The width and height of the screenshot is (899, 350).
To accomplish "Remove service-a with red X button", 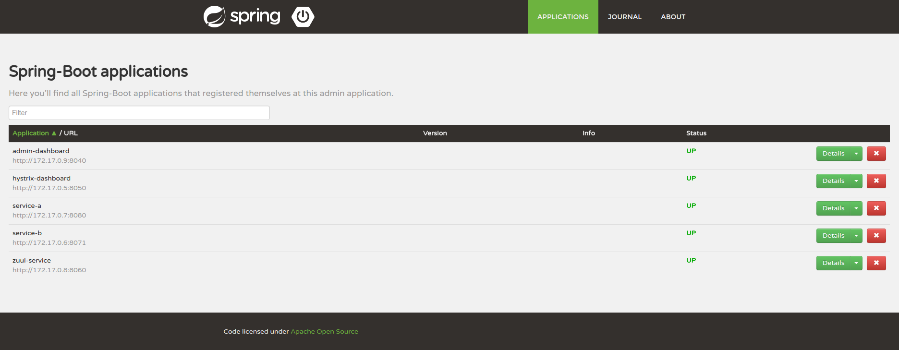I will [x=876, y=208].
